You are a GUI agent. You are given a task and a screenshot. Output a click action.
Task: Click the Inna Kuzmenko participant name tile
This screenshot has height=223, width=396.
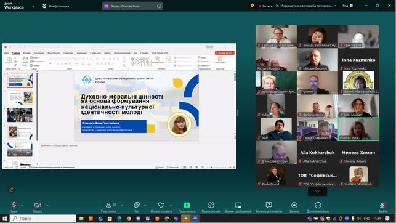pos(358,60)
